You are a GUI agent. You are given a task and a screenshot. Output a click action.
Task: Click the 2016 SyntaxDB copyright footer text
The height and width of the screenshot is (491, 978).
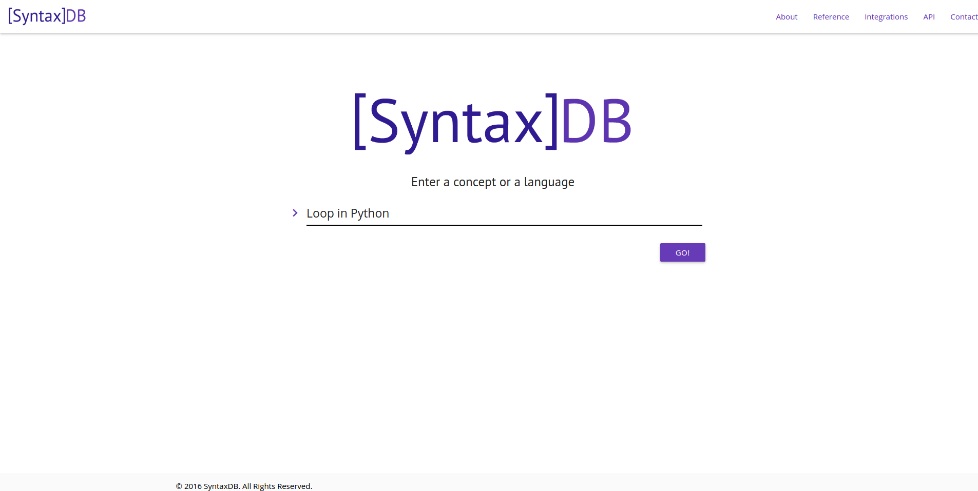coord(244,486)
